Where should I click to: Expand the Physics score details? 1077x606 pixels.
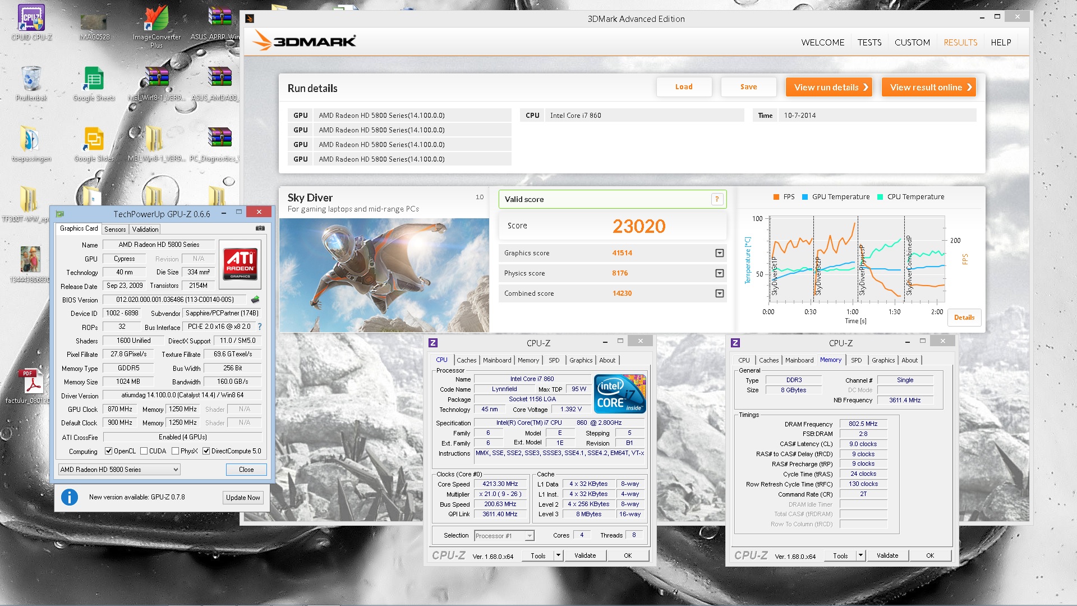pos(720,273)
